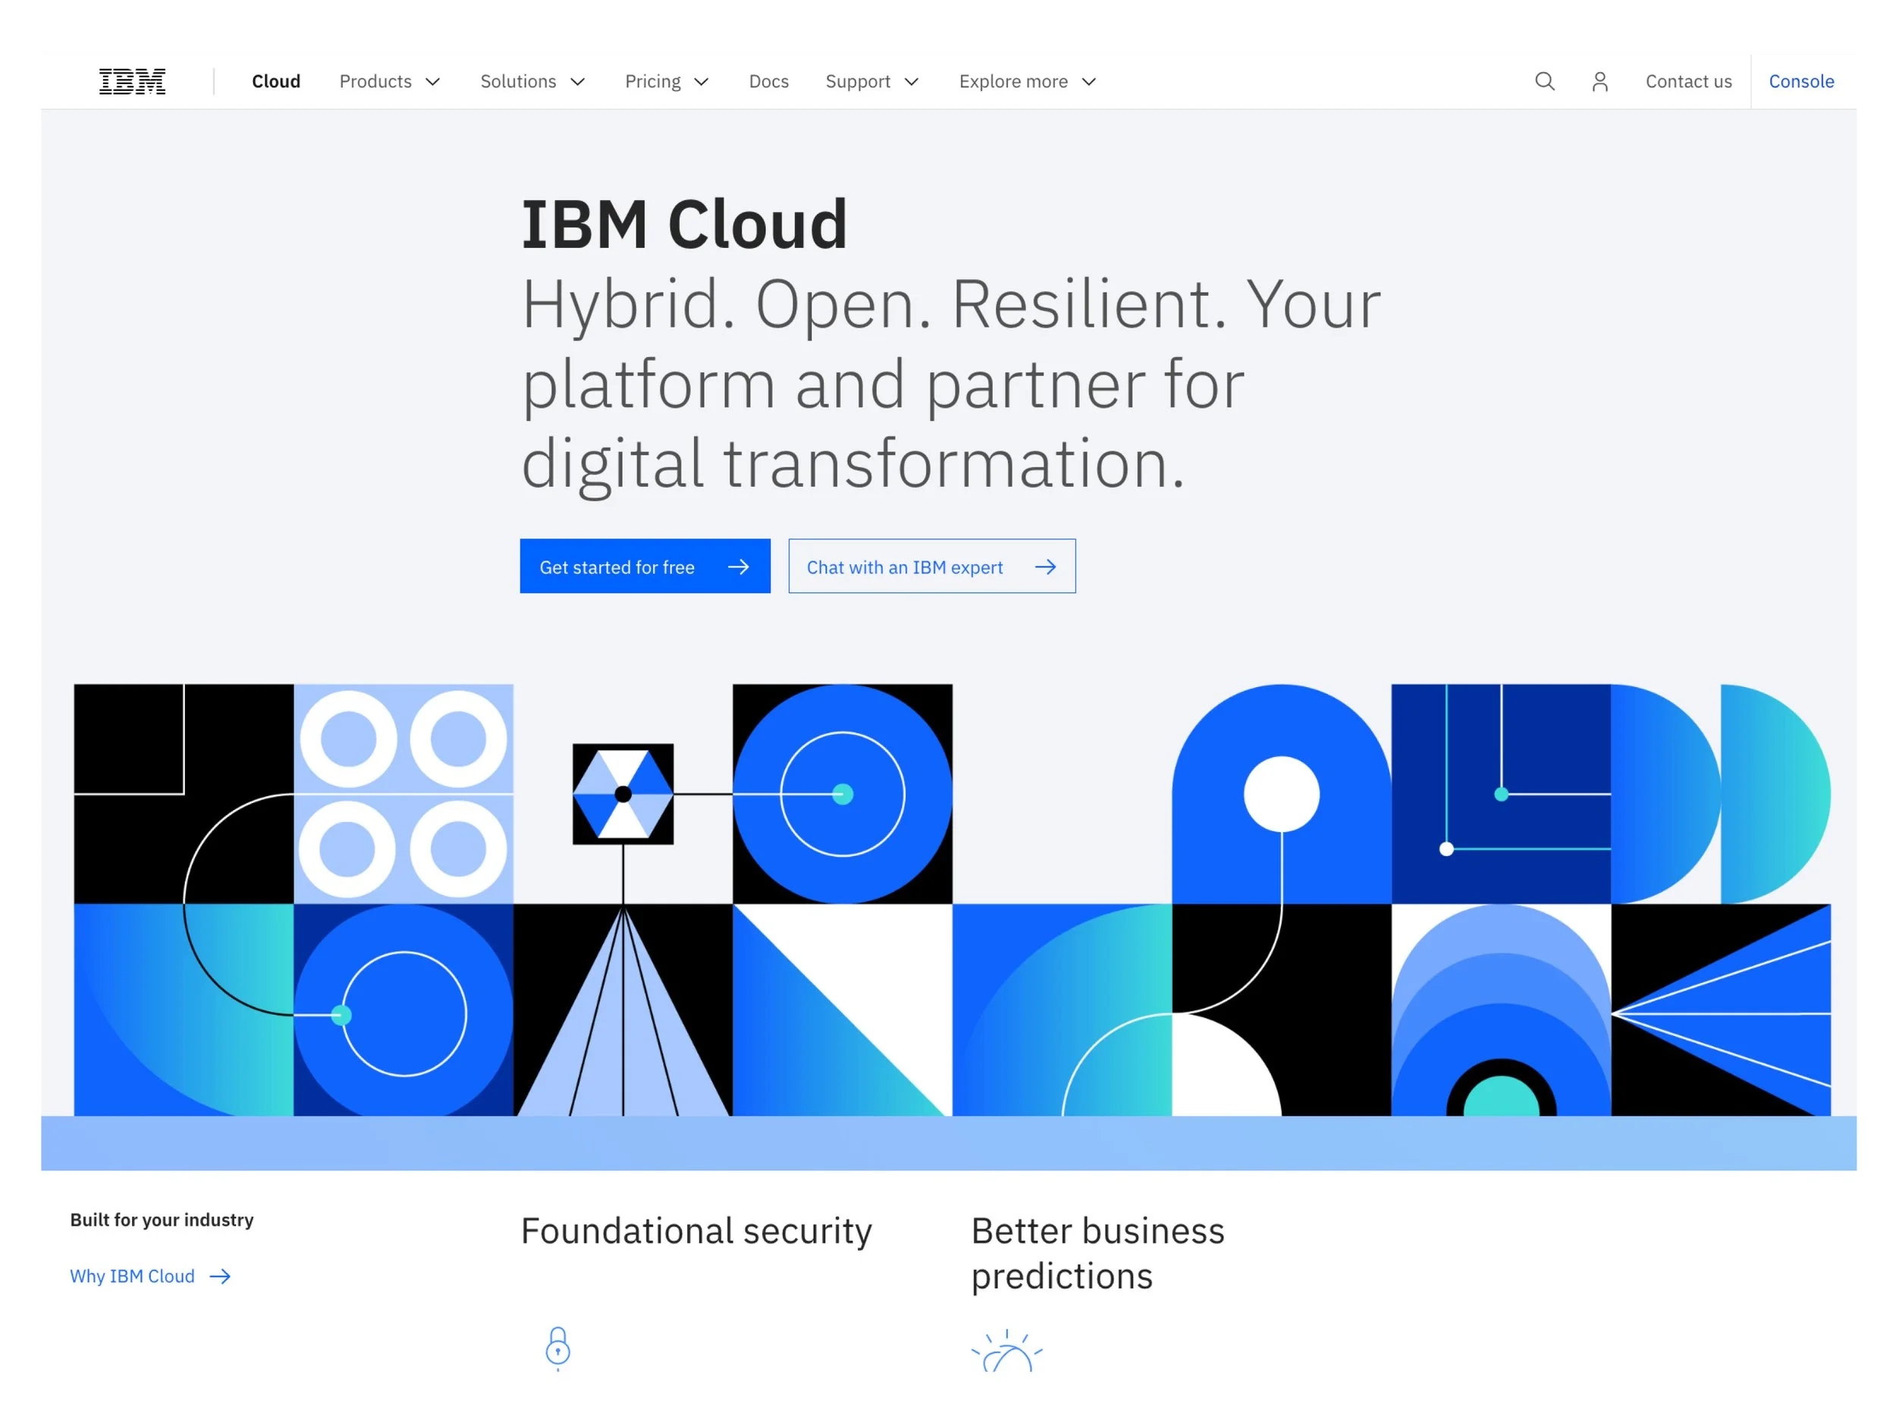Open the Pricing dropdown menu
Screen dimensions: 1896x1422
[x=667, y=81]
